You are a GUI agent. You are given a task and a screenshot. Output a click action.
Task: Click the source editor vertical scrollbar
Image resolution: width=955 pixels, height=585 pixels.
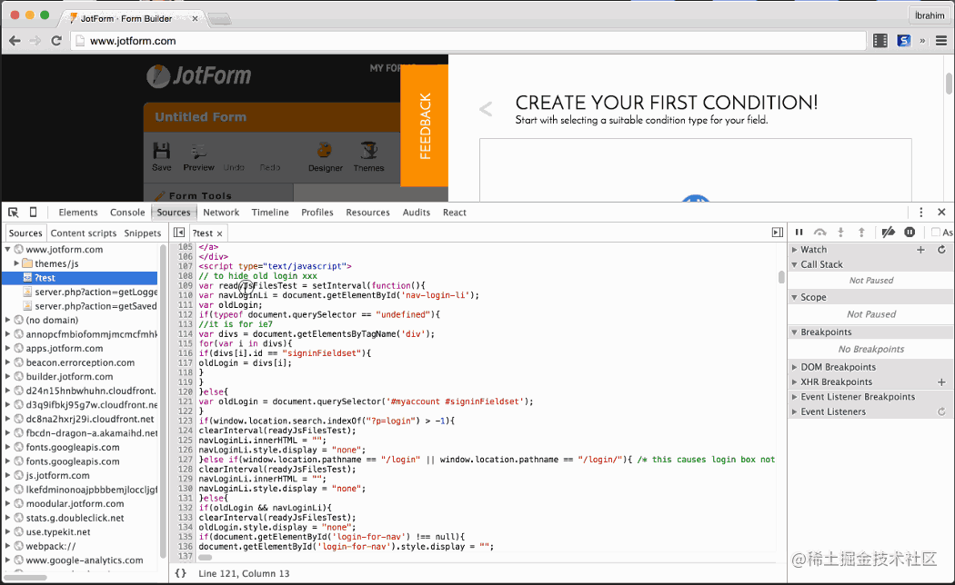[780, 277]
